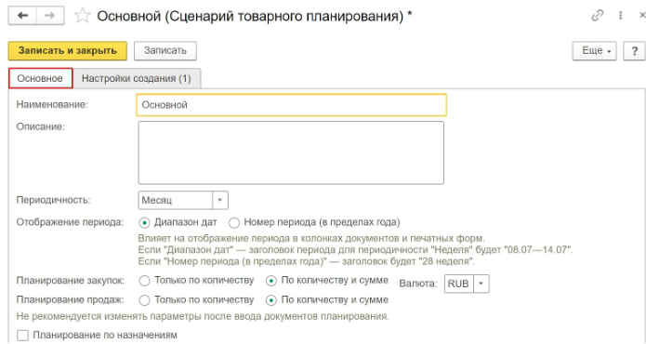Open the Еще dropdown menu
Viewport: 646px width, 344px height.
(594, 51)
